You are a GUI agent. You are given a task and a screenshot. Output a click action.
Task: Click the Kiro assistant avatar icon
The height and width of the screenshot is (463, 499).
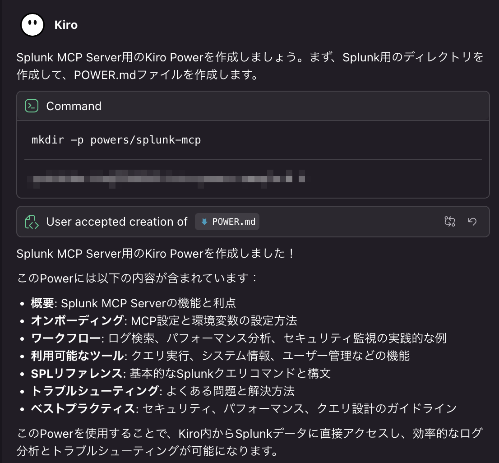click(32, 24)
